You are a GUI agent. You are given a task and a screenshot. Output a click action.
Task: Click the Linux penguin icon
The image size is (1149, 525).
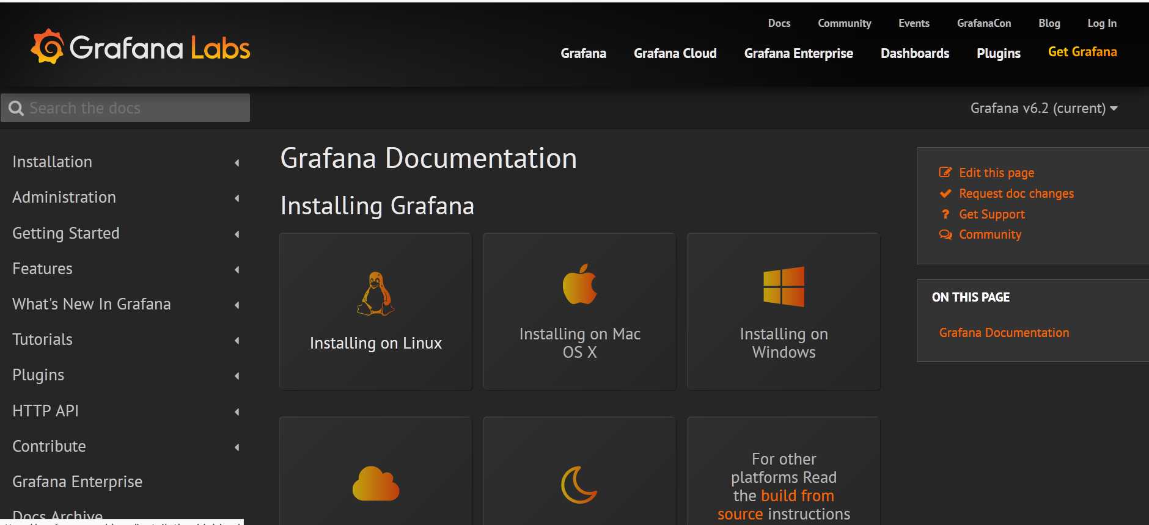(375, 294)
